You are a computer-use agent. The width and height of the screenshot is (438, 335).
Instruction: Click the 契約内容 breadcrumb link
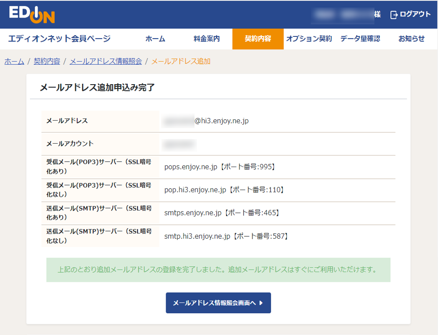pyautogui.click(x=47, y=62)
